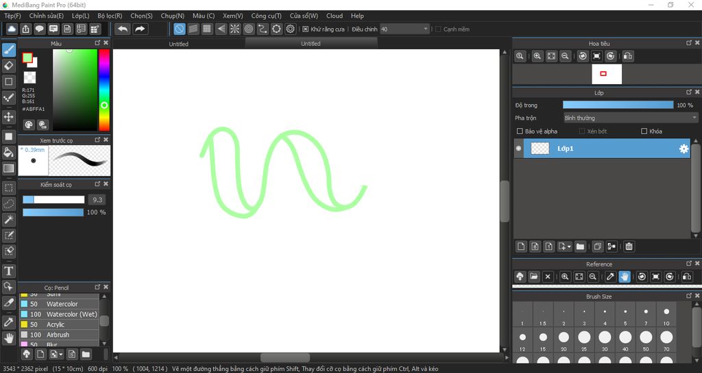The image size is (702, 373).
Task: Open the cloud icon in top toolbar
Action: (x=12, y=29)
